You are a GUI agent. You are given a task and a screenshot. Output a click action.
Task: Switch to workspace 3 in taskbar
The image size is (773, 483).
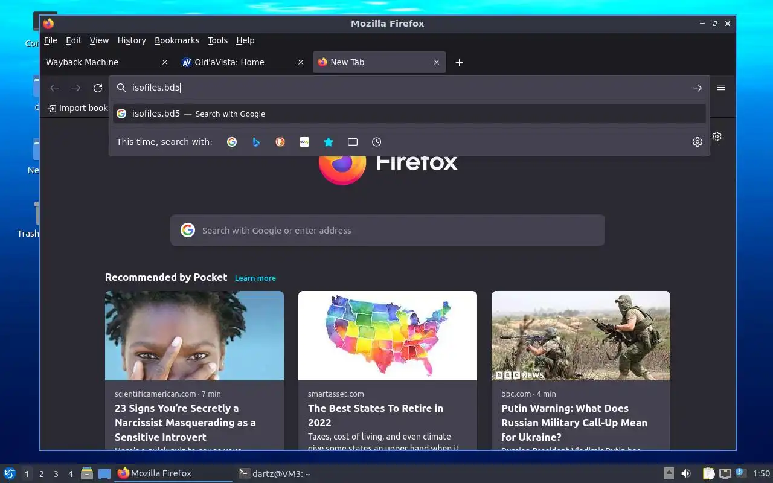[56, 474]
